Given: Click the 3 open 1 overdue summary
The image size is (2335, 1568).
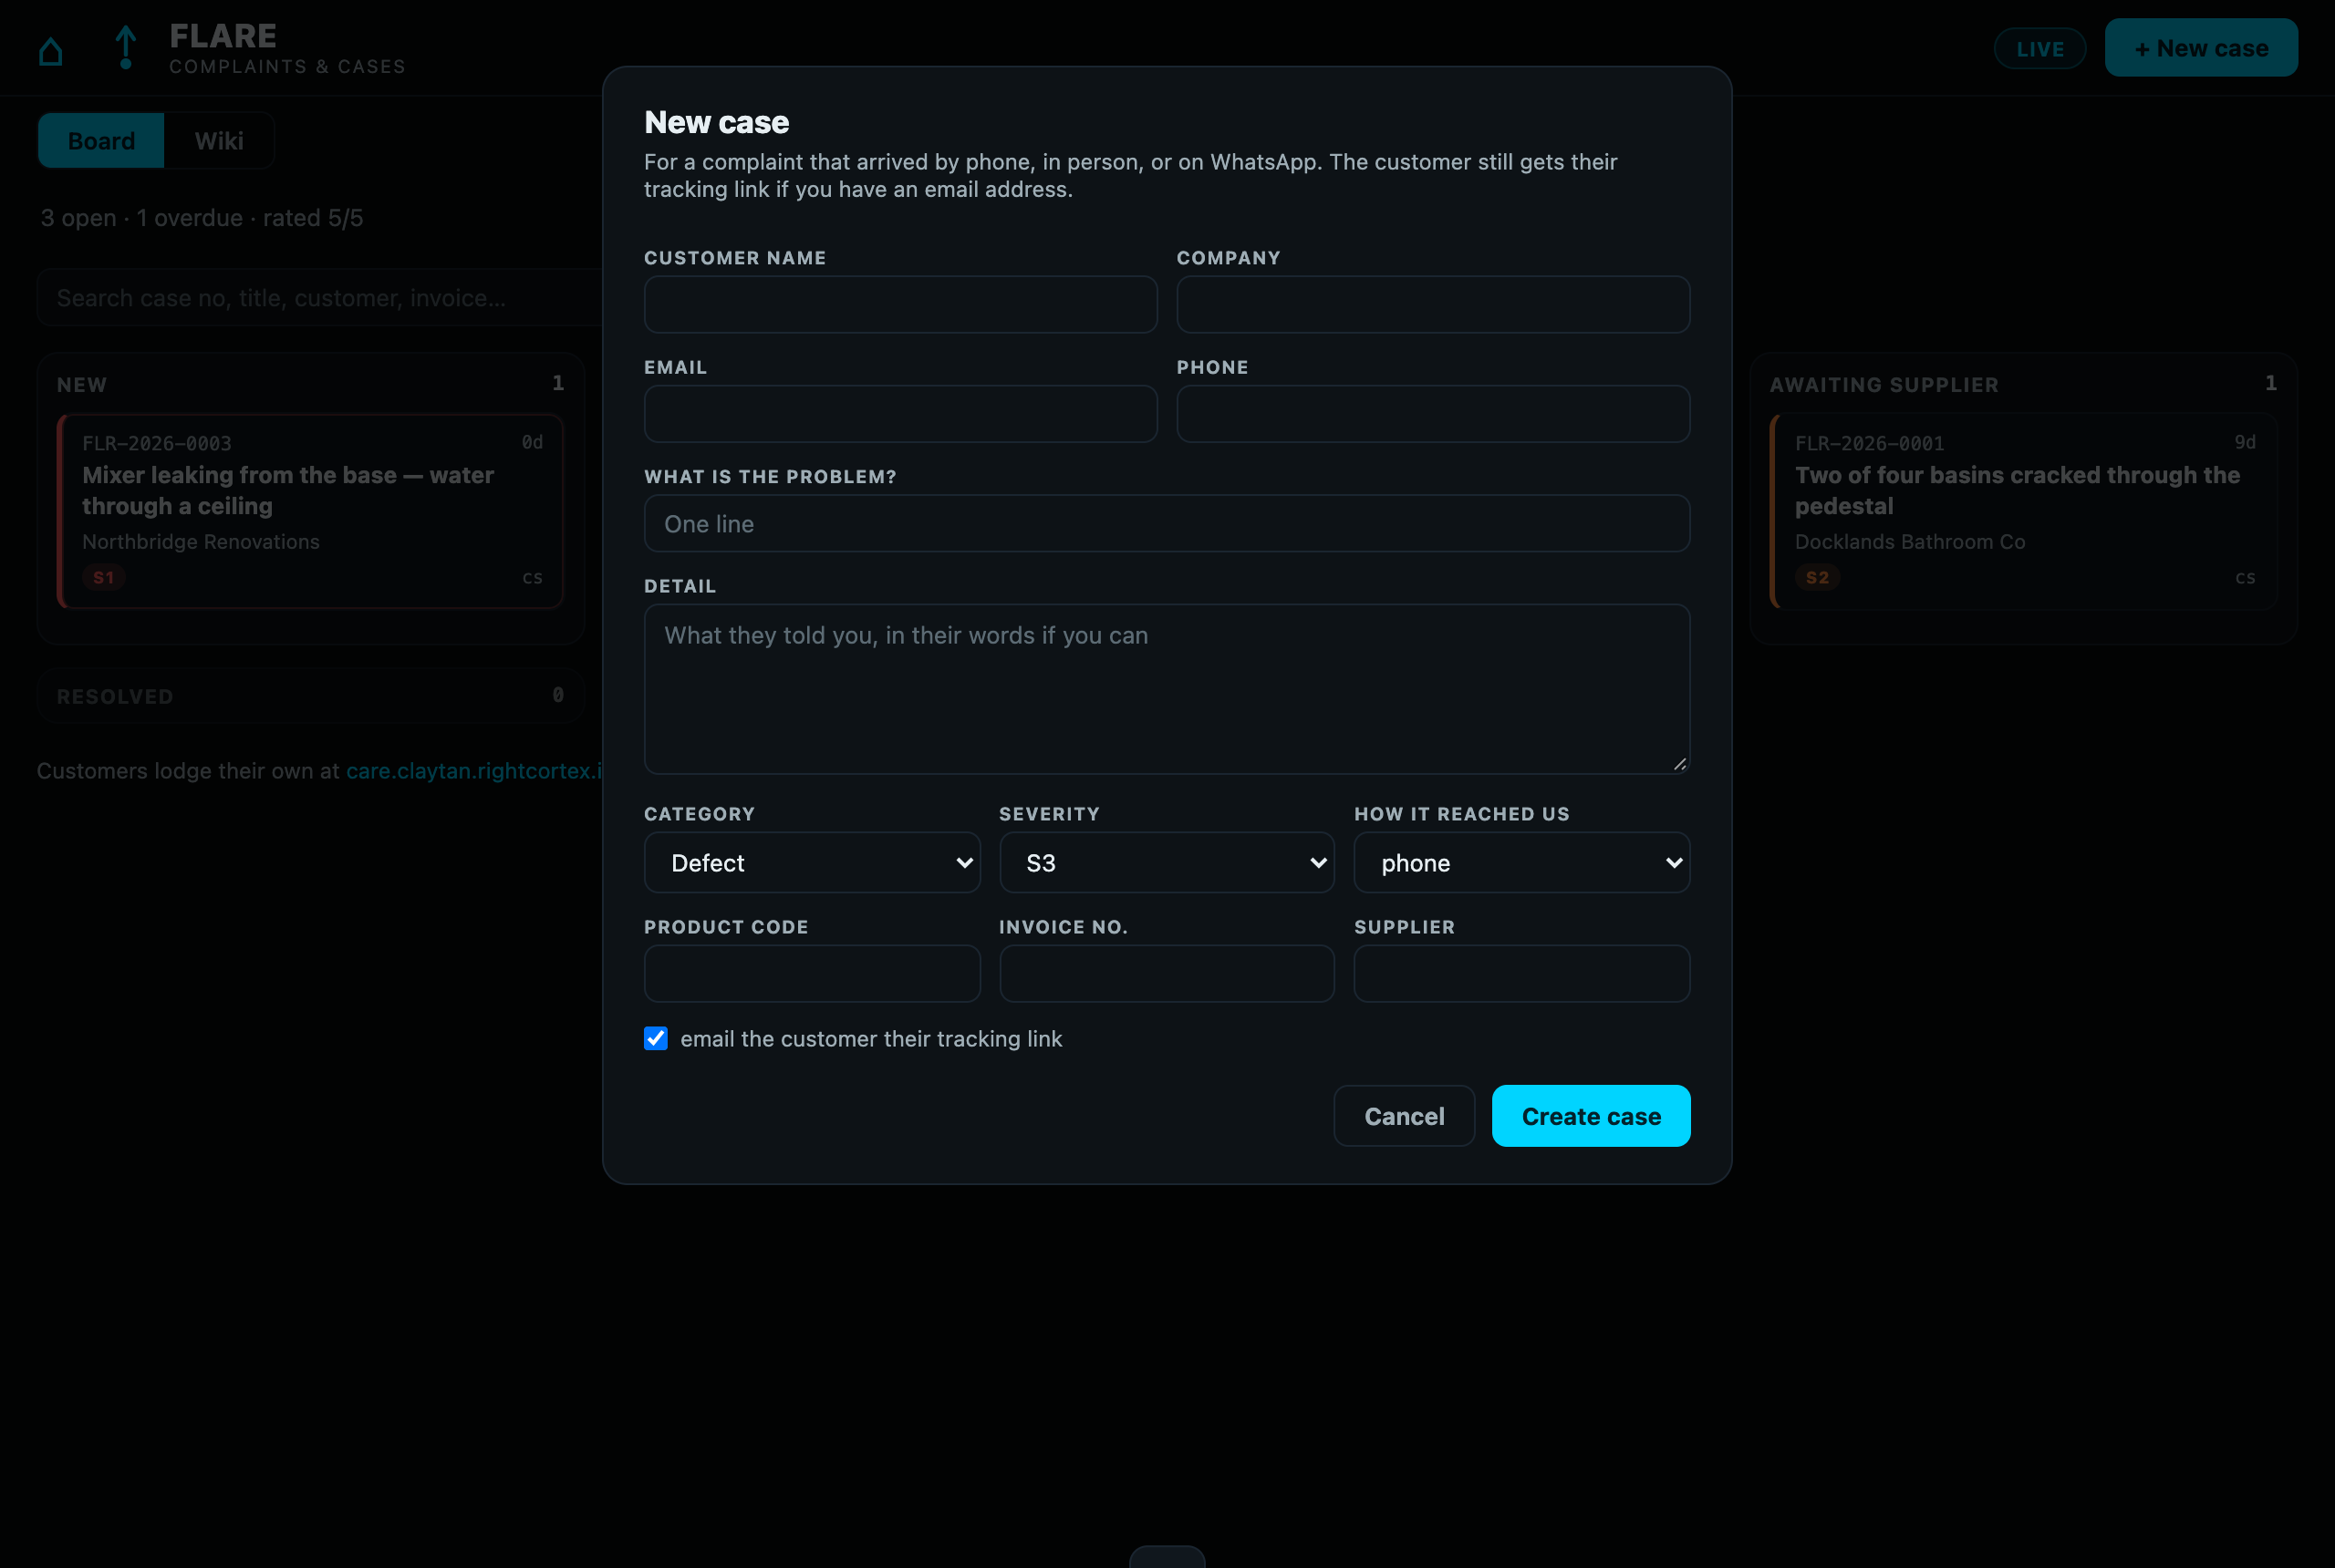Looking at the screenshot, I should tap(202, 218).
